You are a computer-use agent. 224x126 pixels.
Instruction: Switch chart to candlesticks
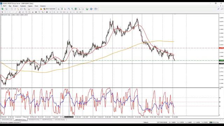[62, 9]
